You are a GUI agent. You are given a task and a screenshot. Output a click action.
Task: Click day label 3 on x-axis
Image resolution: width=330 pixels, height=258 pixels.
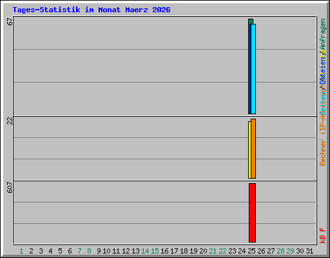click(x=41, y=251)
